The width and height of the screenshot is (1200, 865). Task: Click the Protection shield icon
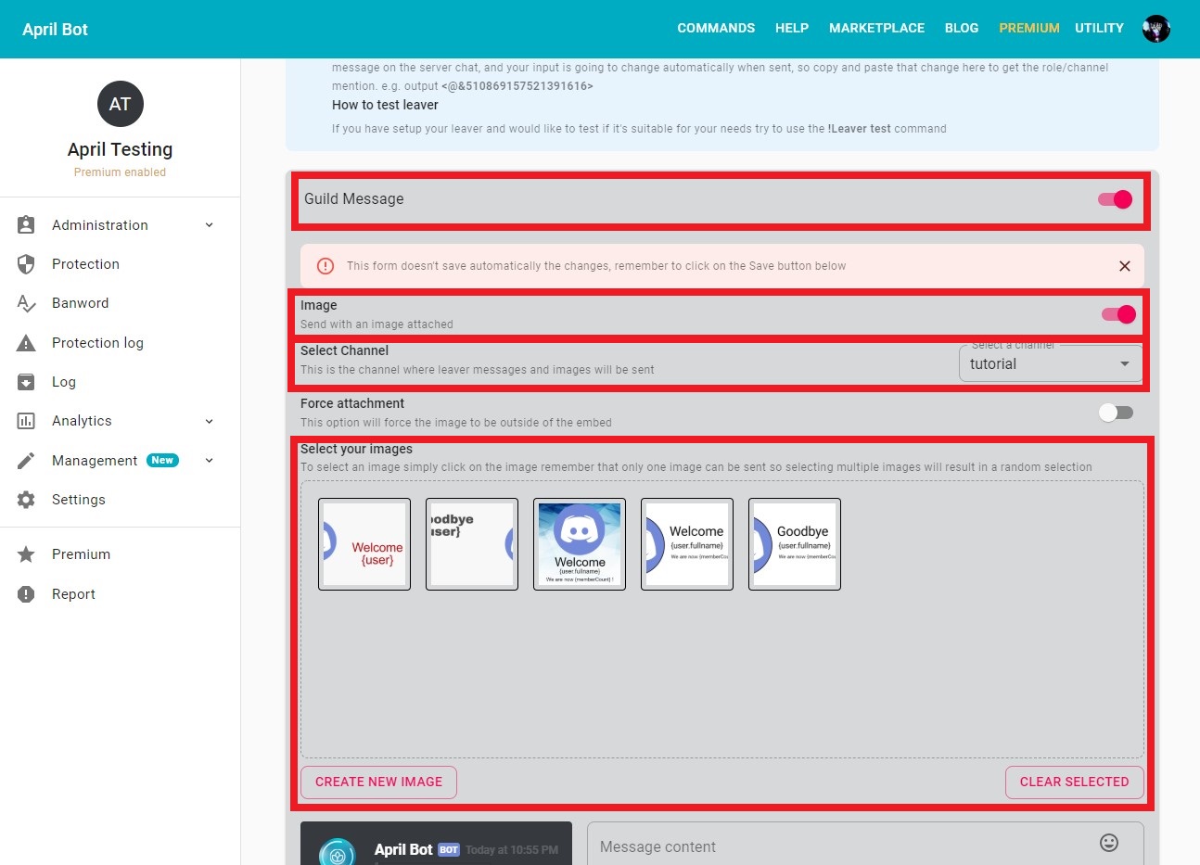coord(26,264)
